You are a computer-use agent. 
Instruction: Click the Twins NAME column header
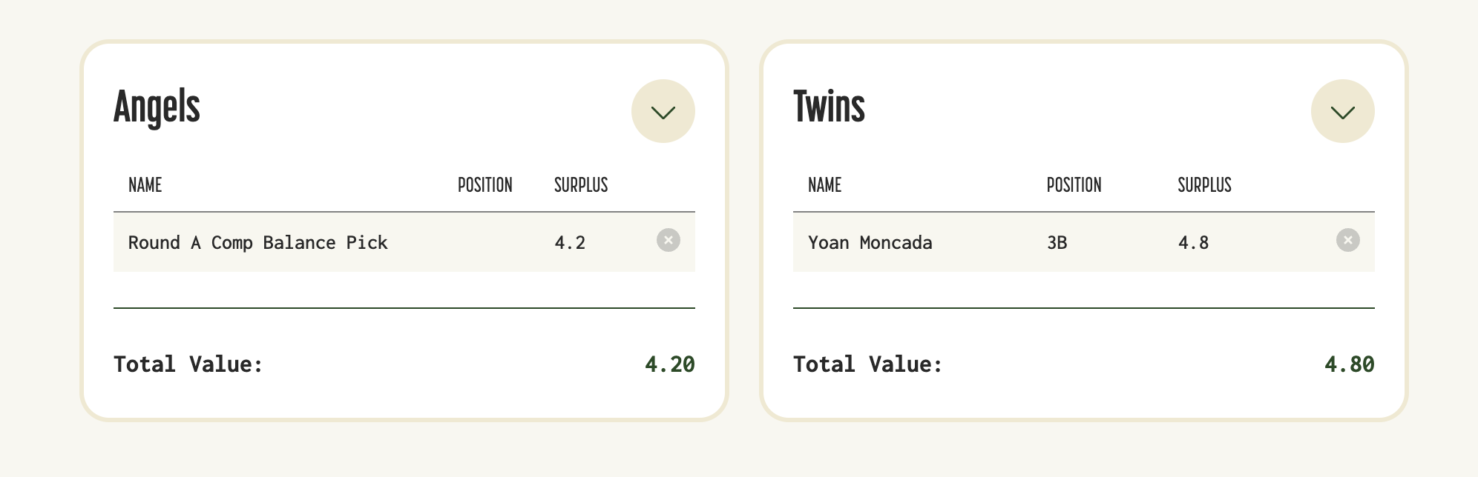(824, 185)
